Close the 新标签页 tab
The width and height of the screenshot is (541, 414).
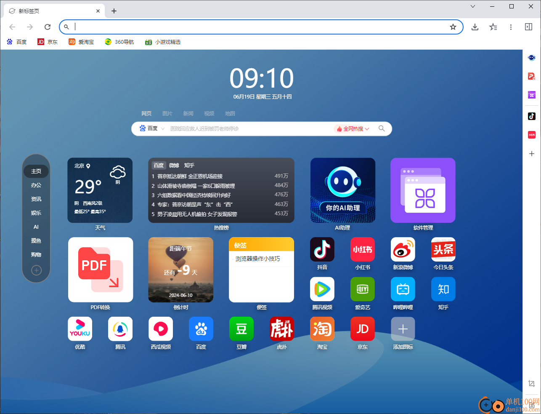tap(98, 11)
